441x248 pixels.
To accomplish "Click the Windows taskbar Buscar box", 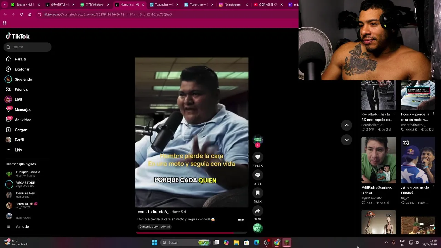I will coord(186,242).
